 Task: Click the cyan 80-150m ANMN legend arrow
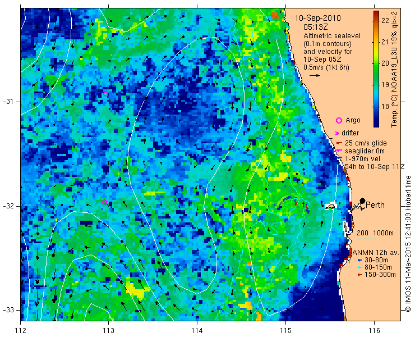coord(359,267)
